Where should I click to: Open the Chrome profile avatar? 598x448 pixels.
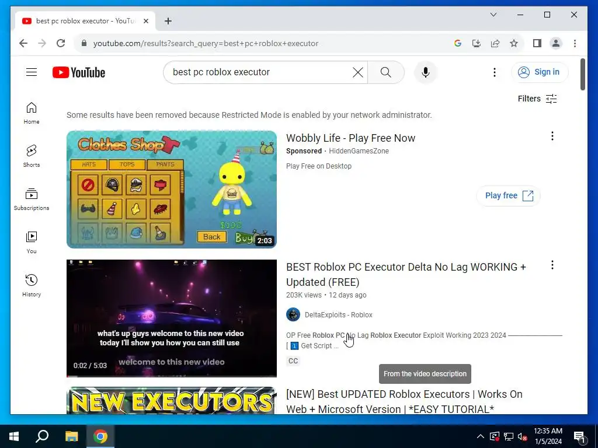556,43
